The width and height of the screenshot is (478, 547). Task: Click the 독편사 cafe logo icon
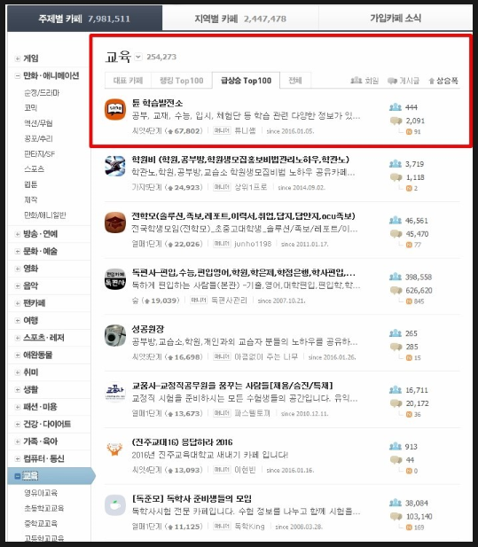[115, 279]
